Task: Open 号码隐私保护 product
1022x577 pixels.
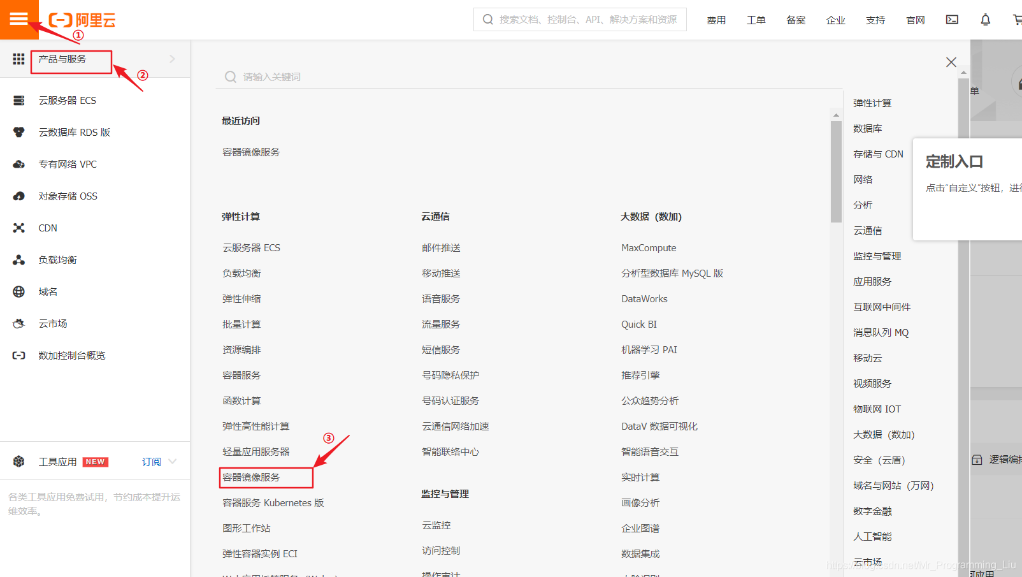Action: coord(450,376)
